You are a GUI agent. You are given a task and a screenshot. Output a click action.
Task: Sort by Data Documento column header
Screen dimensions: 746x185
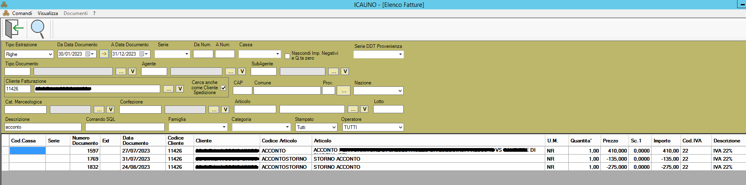[135, 140]
